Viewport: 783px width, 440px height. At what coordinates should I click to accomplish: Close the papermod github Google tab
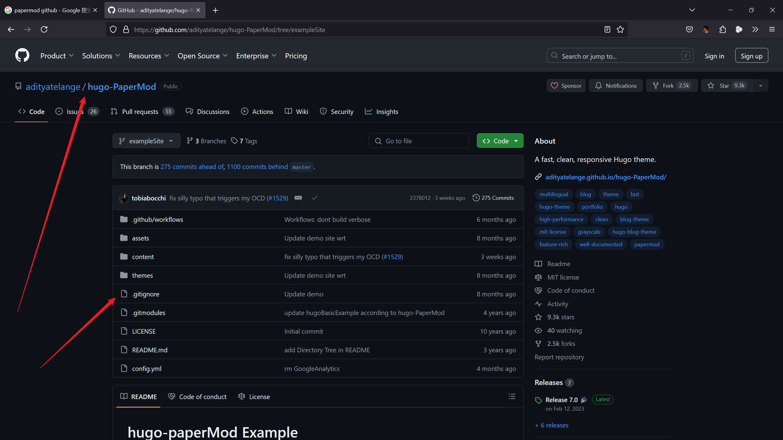click(95, 10)
